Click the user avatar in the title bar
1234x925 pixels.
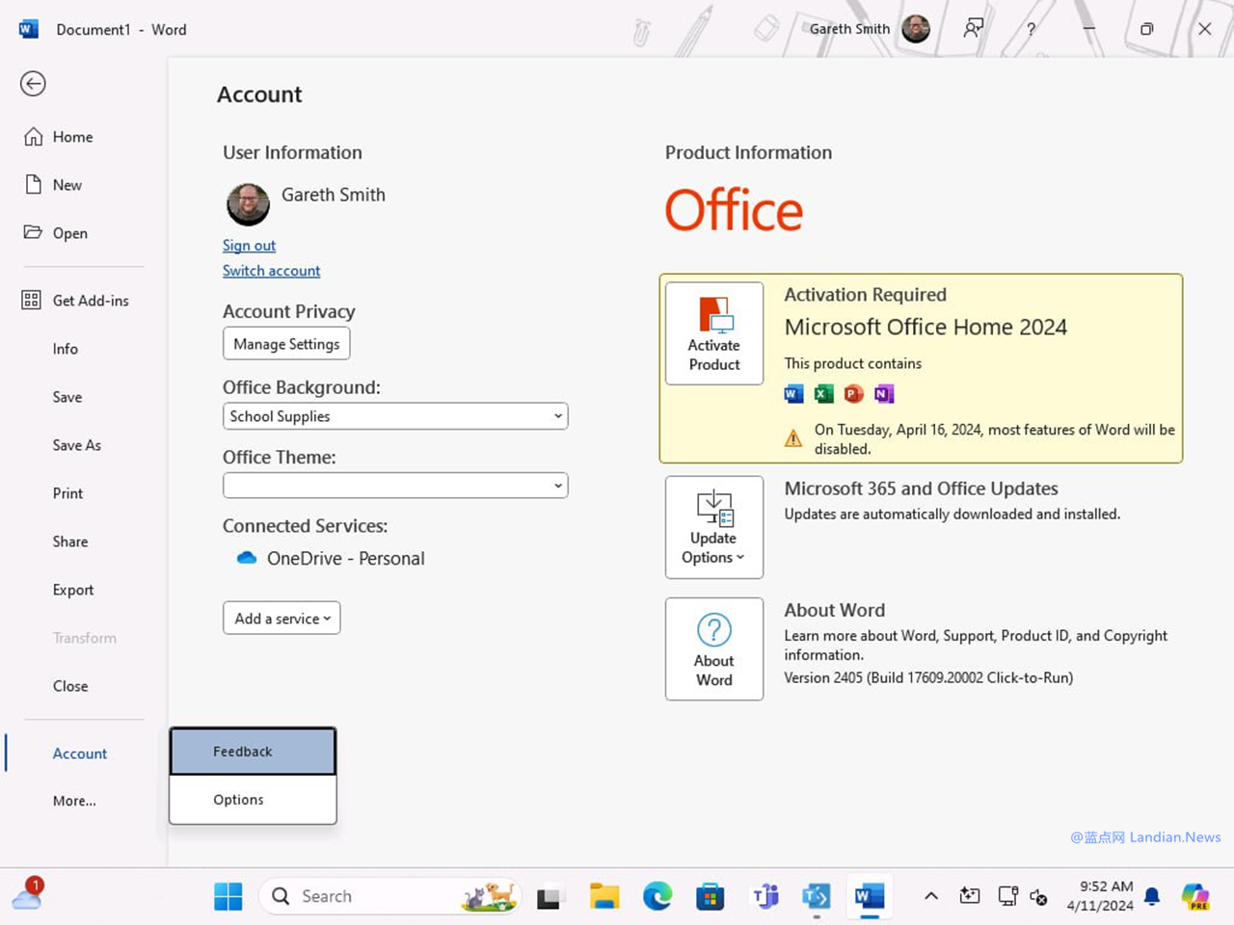pos(916,29)
